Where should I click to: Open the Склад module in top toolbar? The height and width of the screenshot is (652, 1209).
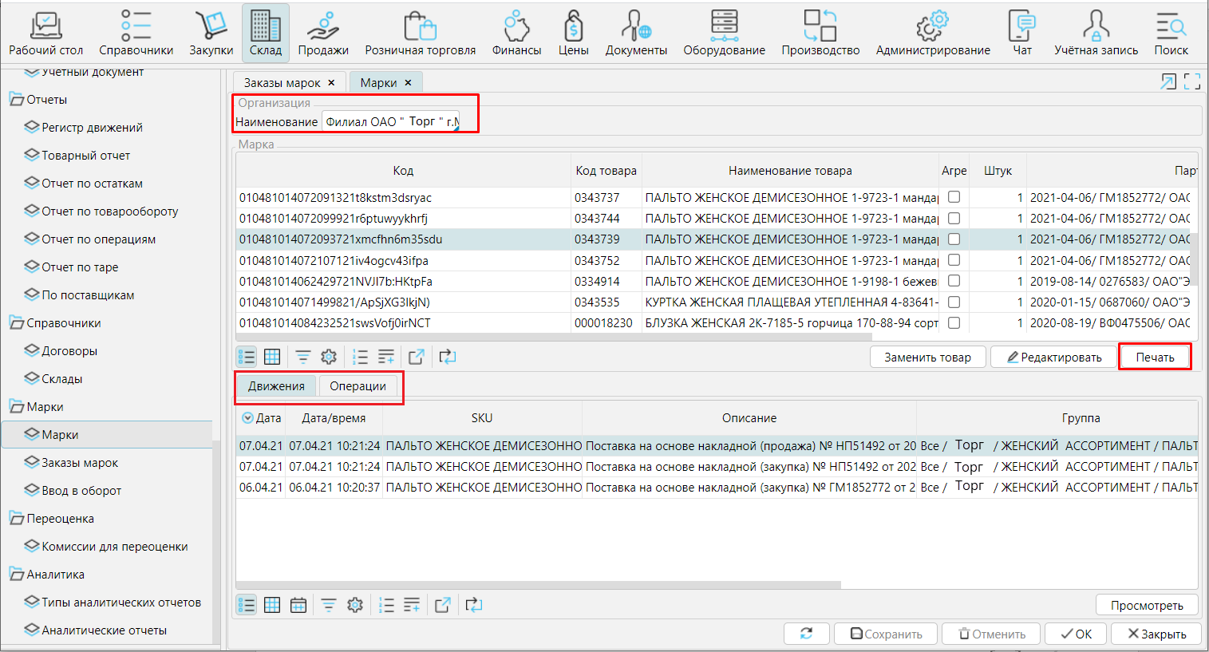(x=265, y=34)
